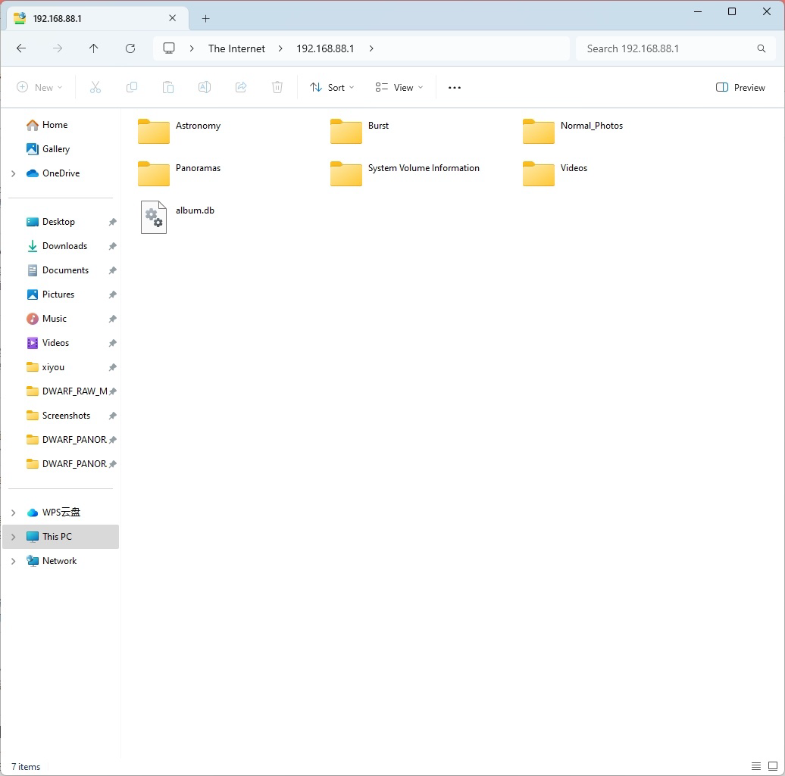Expand This PC in the sidebar

(13, 536)
